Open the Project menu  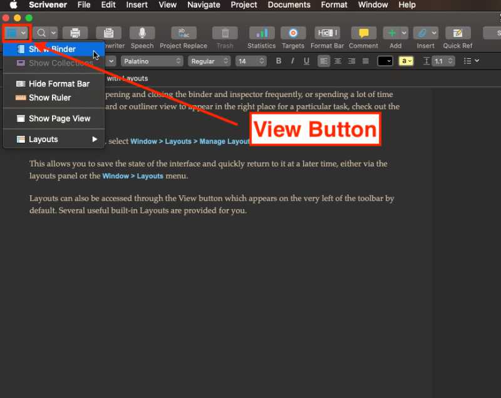point(244,5)
